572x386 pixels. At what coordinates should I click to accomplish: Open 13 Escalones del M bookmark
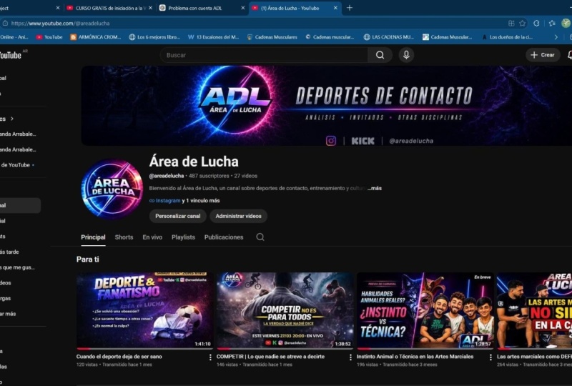coord(213,37)
